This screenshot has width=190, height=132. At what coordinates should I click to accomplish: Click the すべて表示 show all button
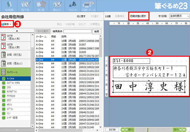(x=43, y=32)
